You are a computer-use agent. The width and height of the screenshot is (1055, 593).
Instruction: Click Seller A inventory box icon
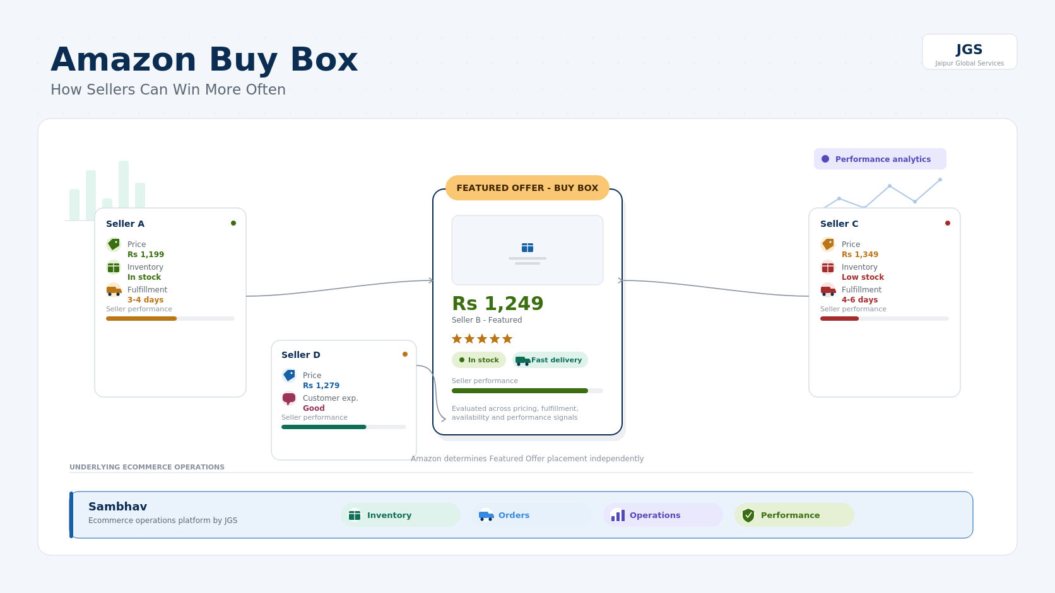click(114, 267)
